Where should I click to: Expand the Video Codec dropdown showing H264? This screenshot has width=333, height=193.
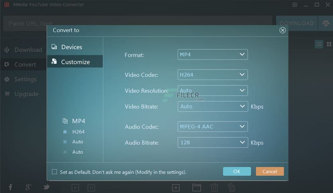(213, 75)
